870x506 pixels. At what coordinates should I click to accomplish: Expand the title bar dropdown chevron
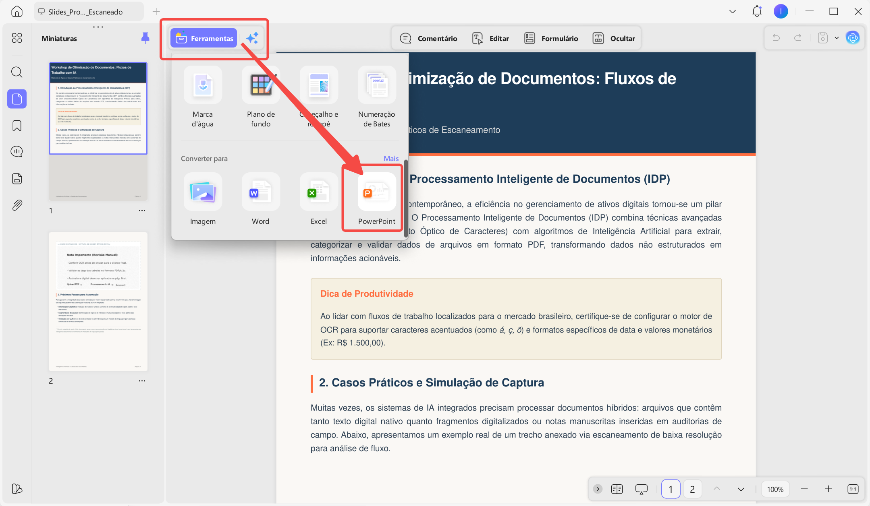pos(733,12)
